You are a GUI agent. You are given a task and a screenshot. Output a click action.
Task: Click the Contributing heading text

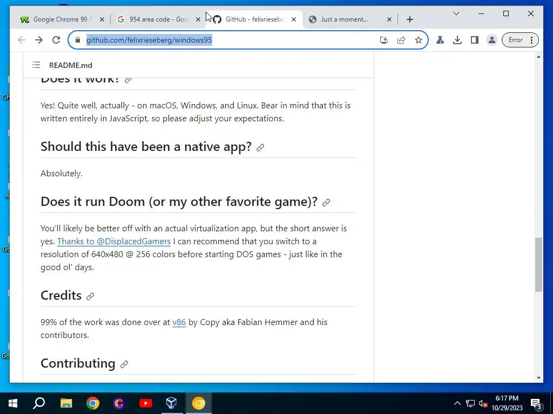pyautogui.click(x=78, y=363)
